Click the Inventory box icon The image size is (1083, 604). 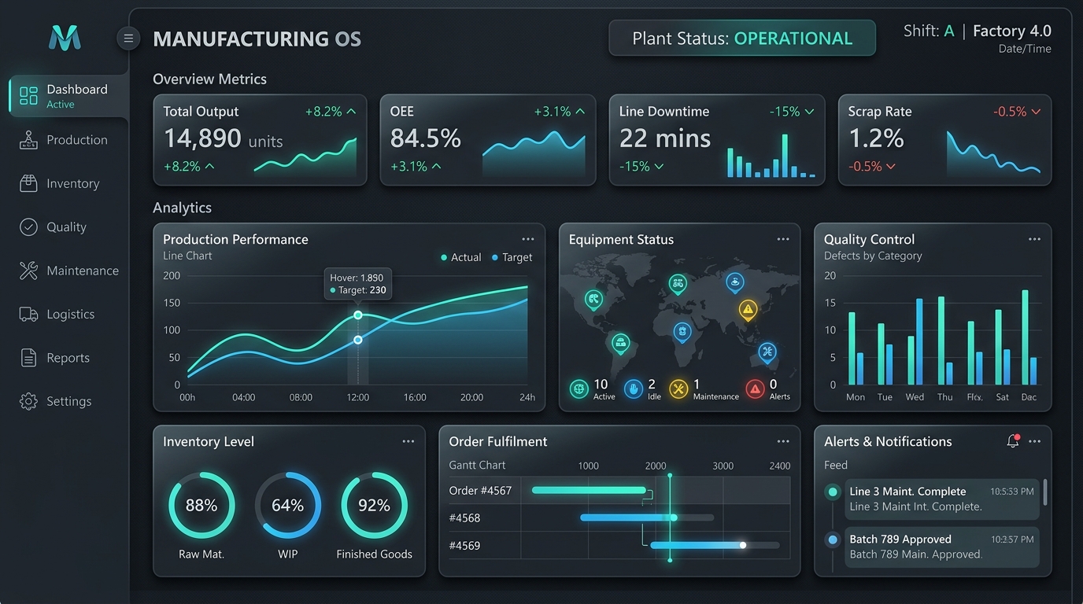28,183
